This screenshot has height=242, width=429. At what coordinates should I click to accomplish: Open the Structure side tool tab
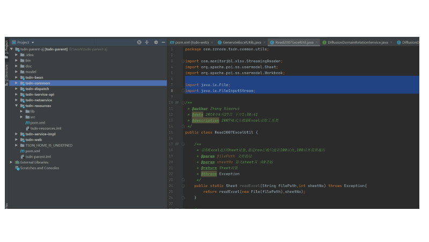(7, 75)
